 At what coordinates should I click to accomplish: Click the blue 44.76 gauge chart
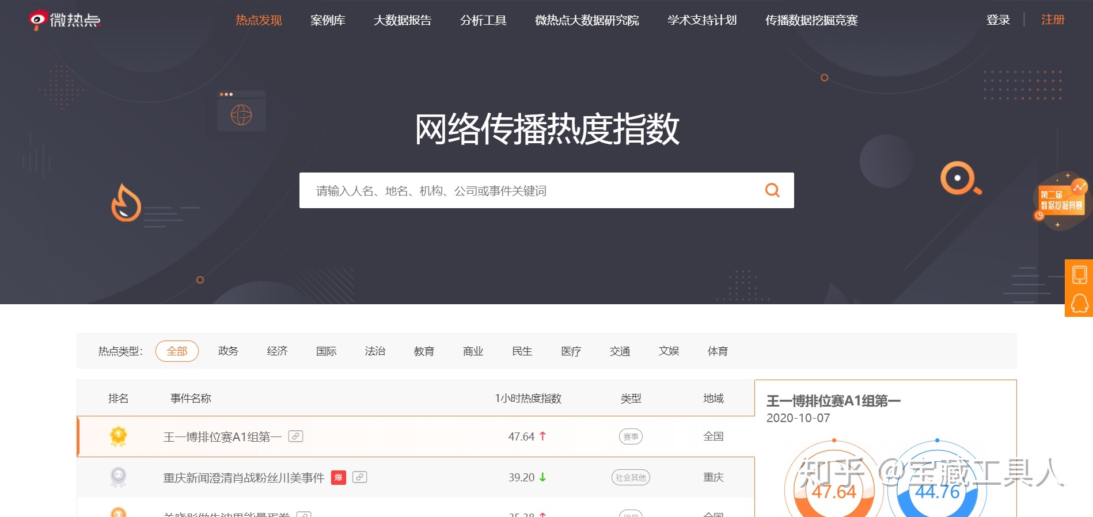(937, 479)
